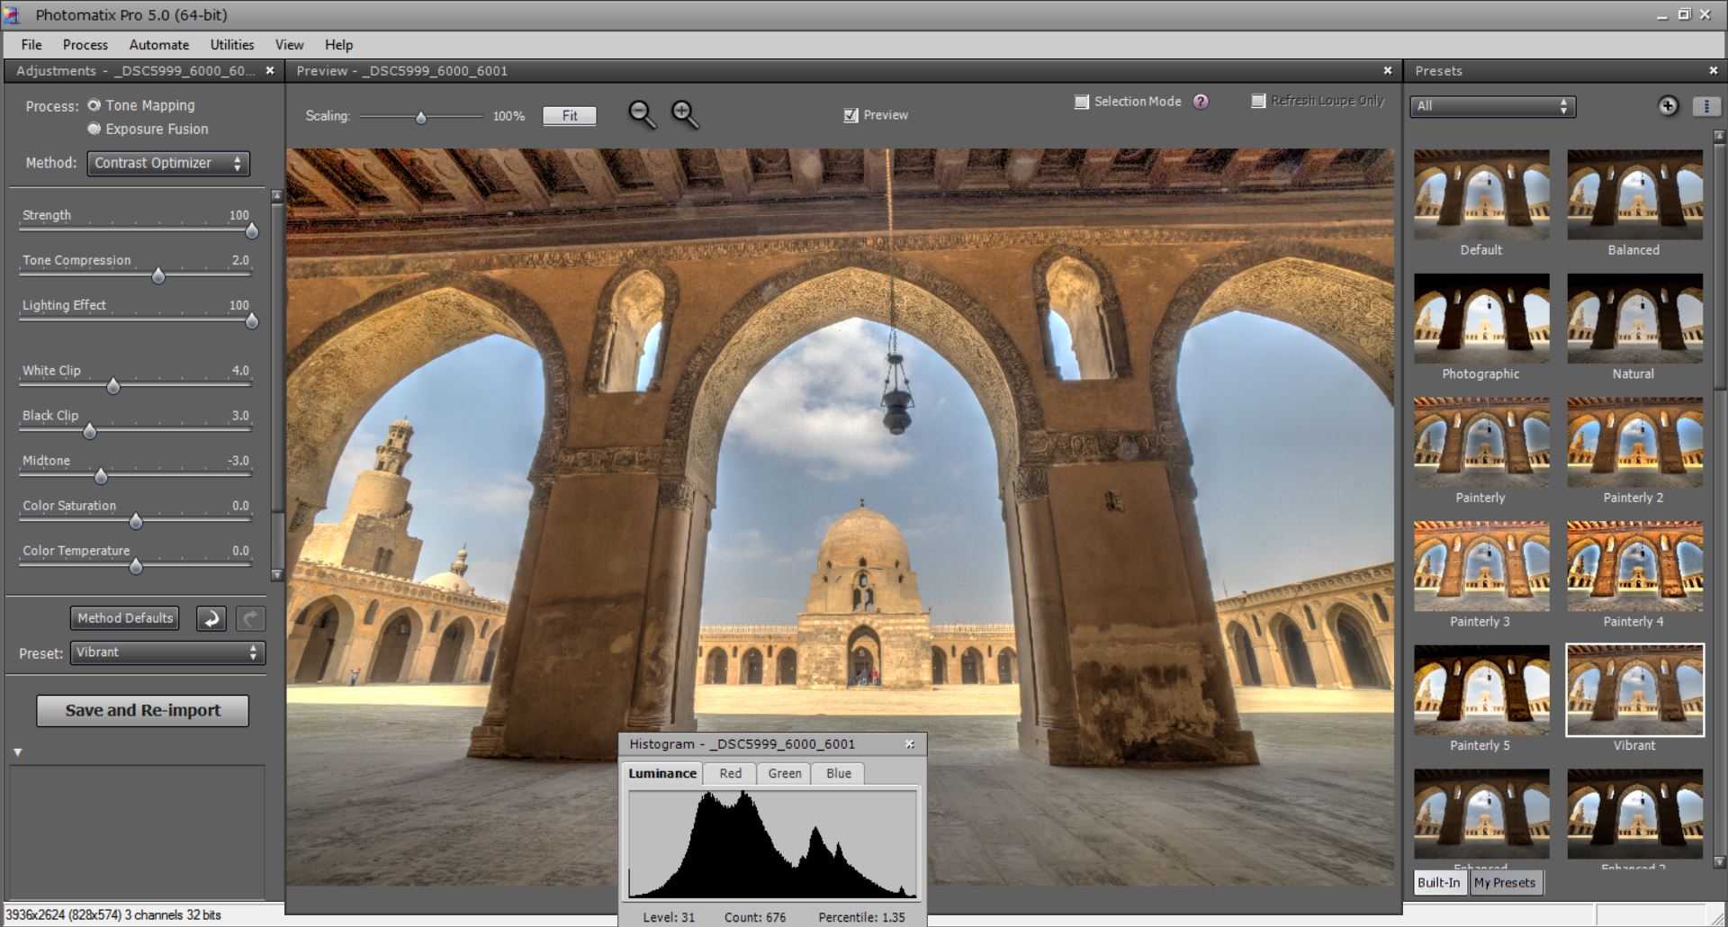Open the preset category All dropdown
Viewport: 1728px width, 927px height.
[1492, 106]
